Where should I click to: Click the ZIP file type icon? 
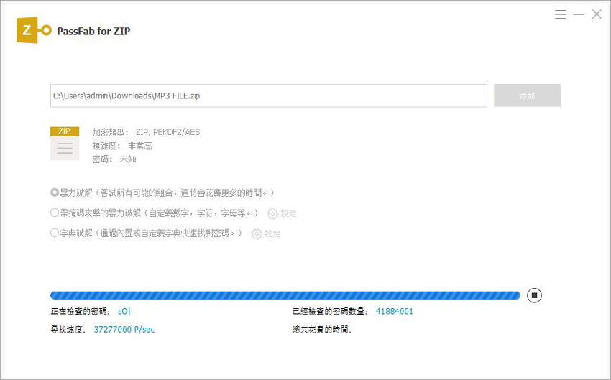pos(65,143)
